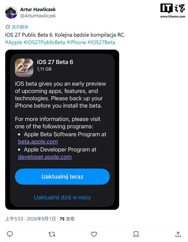This screenshot has width=188, height=242.
Task: Open the #iOS27PublicBeta hashtag
Action: (44, 43)
